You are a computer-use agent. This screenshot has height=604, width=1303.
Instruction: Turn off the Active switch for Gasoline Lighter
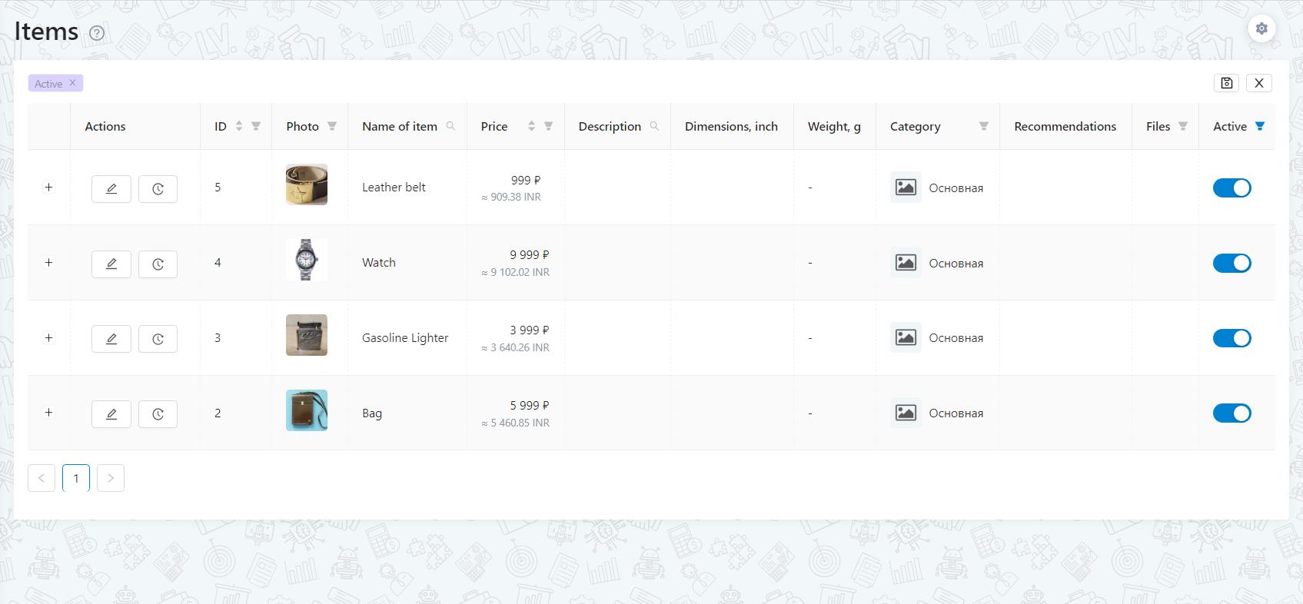click(x=1232, y=338)
